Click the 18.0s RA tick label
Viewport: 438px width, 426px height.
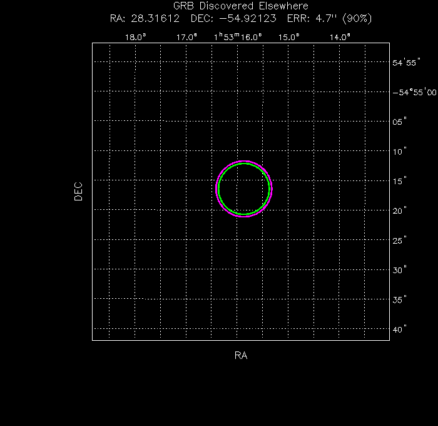(136, 37)
